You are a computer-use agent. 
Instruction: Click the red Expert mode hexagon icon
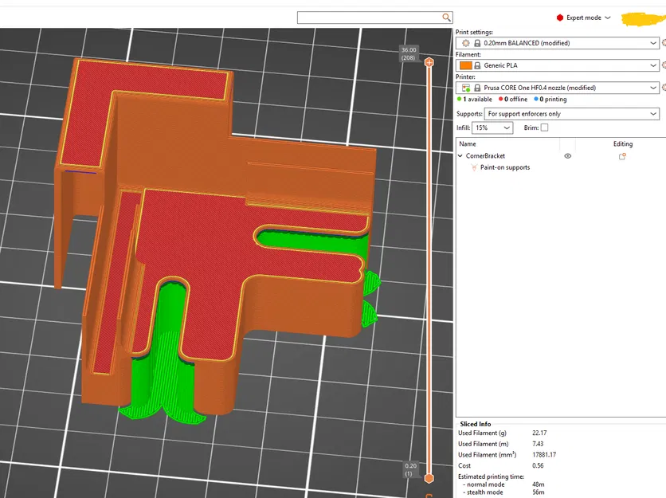[x=560, y=18]
